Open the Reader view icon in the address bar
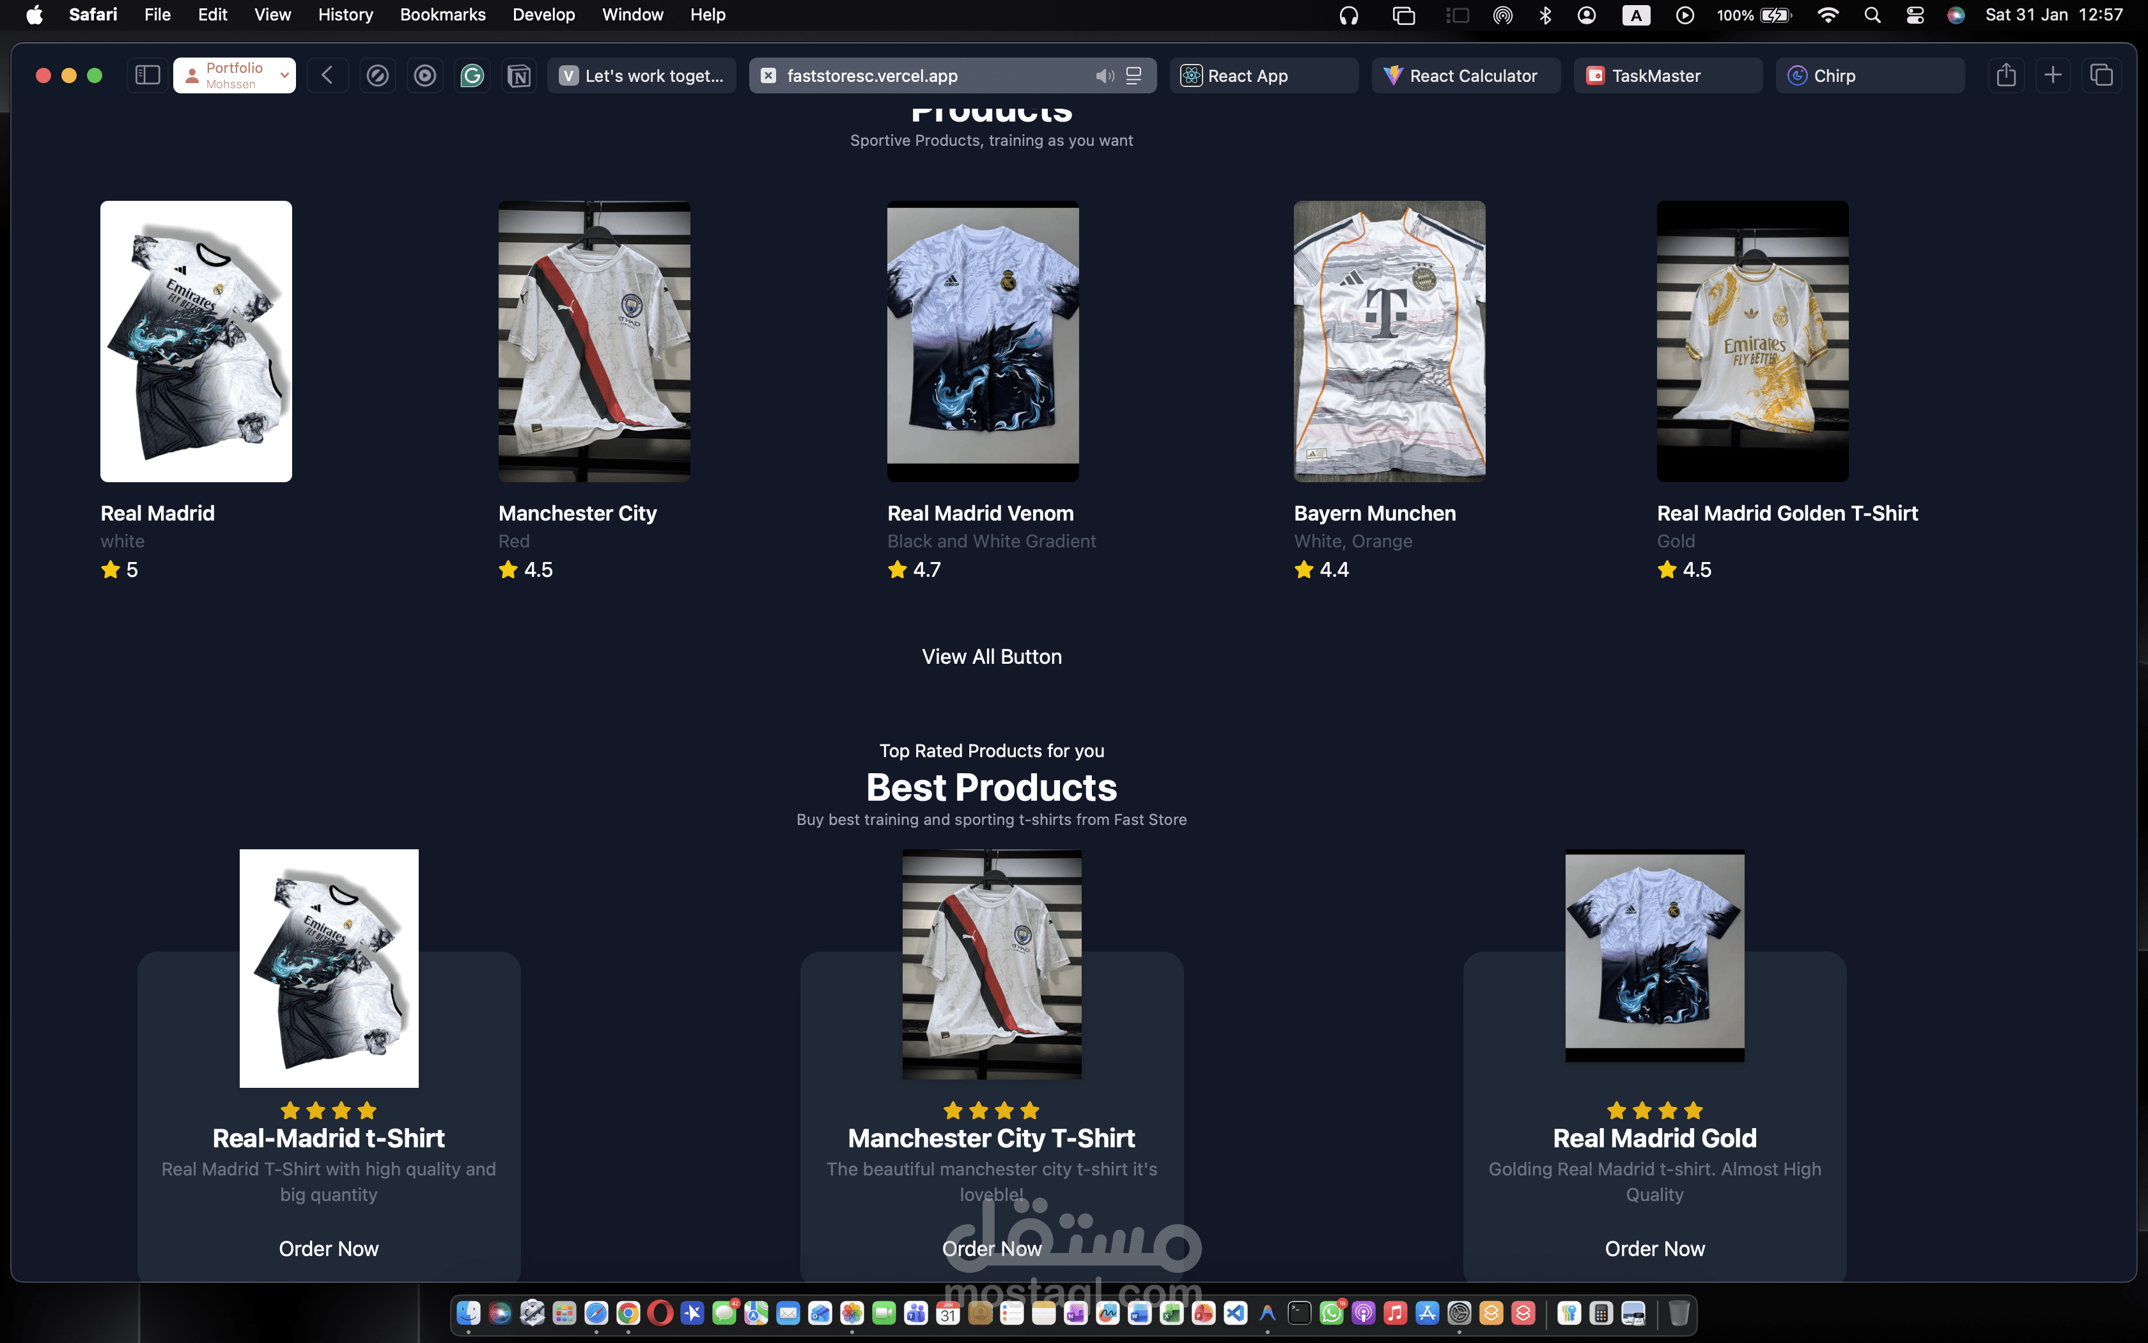Viewport: 2148px width, 1343px height. coord(1134,75)
